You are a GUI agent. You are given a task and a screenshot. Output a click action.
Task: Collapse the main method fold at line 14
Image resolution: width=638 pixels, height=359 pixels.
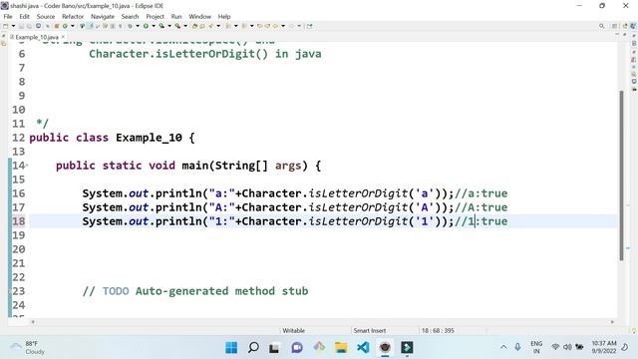point(27,166)
